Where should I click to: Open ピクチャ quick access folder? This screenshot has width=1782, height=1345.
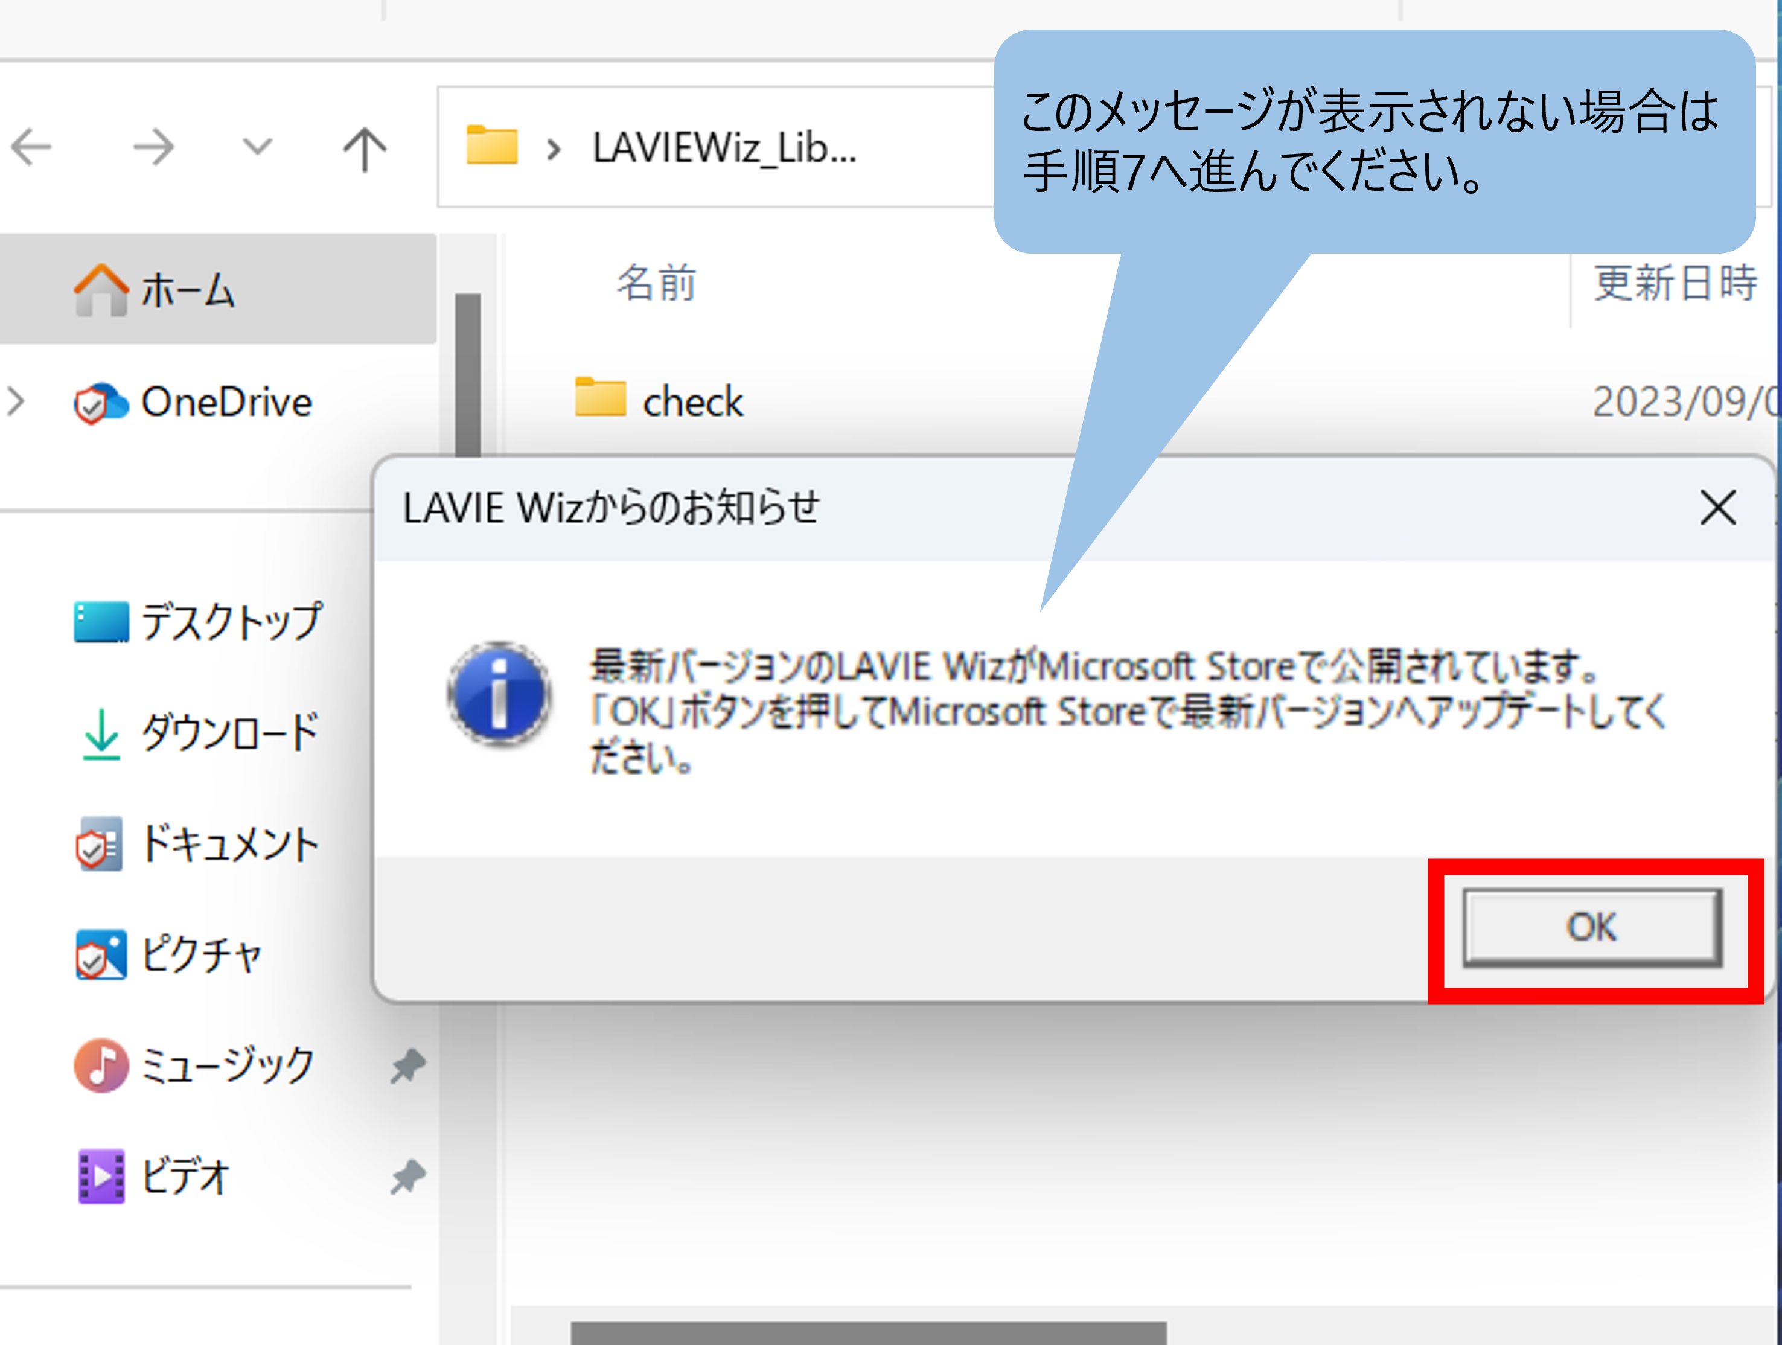pyautogui.click(x=202, y=955)
